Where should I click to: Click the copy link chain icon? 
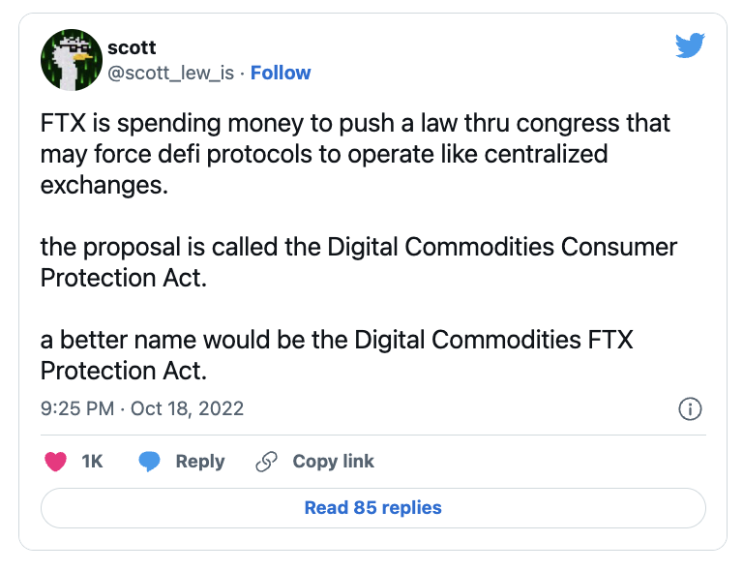click(x=267, y=462)
